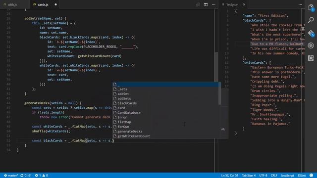Click the master branch indicator in status bar
This screenshot has width=317, height=178.
point(11,176)
